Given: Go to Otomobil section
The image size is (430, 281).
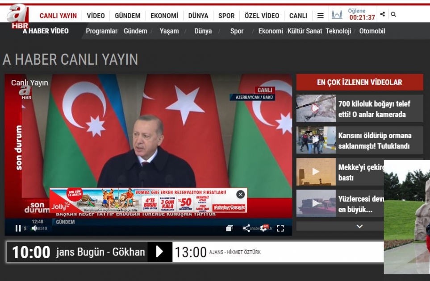Looking at the screenshot, I should click(x=372, y=31).
